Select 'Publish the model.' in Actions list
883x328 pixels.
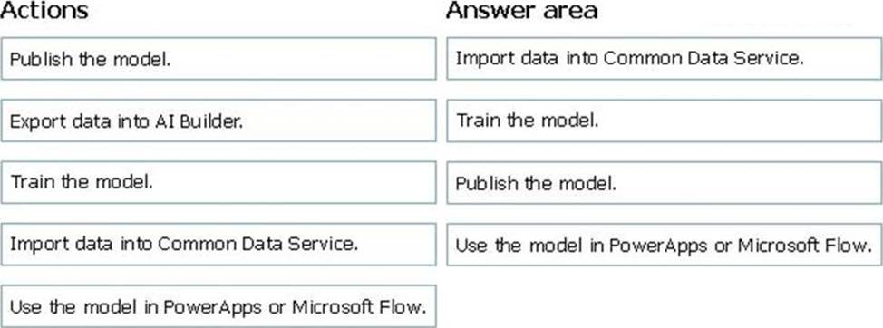point(218,59)
